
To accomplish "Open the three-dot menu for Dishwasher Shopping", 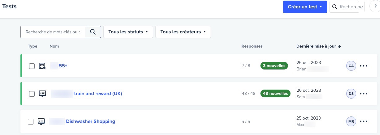I will [364, 121].
